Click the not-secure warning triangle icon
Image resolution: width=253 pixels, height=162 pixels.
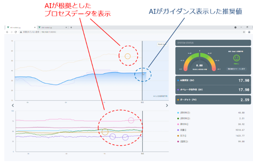[21, 32]
